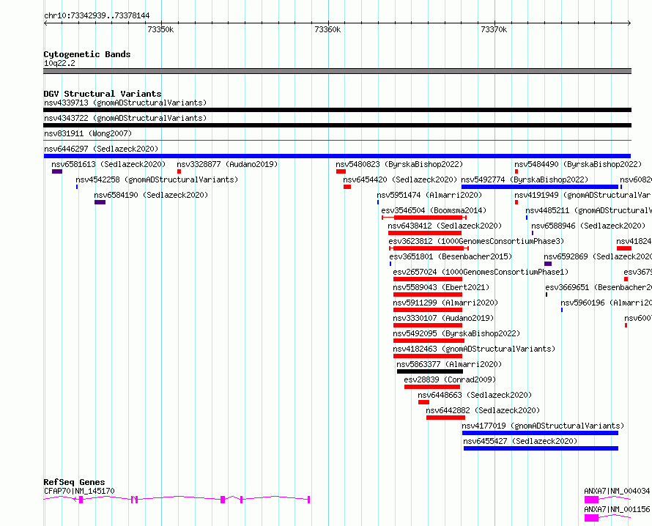Select blue bar under nsv4177019
The height and width of the screenshot is (526, 652).
tap(540, 433)
